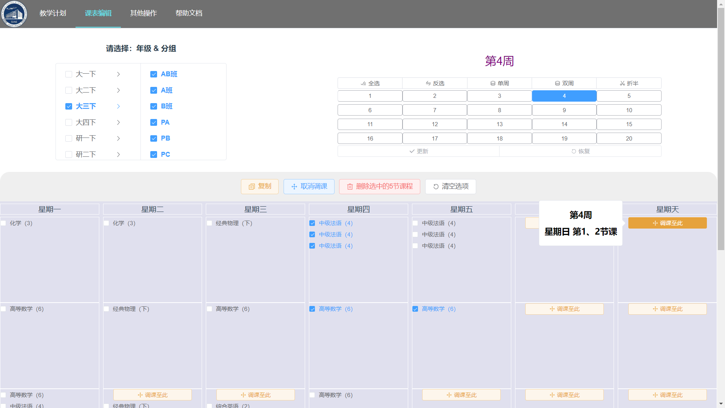
Task: Check the 研二下 grade checkbox
Action: (x=69, y=155)
